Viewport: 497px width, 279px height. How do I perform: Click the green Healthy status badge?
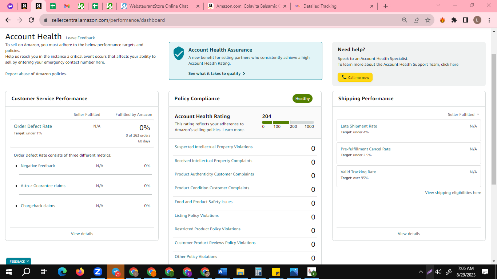pyautogui.click(x=302, y=98)
